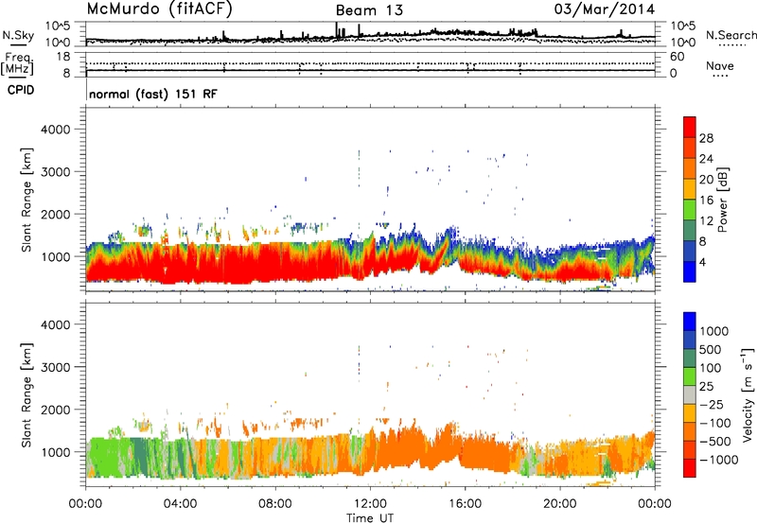Click the tall noise spike in the N.Sky trace

(337, 30)
